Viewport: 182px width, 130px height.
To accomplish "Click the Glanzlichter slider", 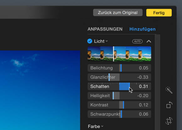I will pos(119,77).
